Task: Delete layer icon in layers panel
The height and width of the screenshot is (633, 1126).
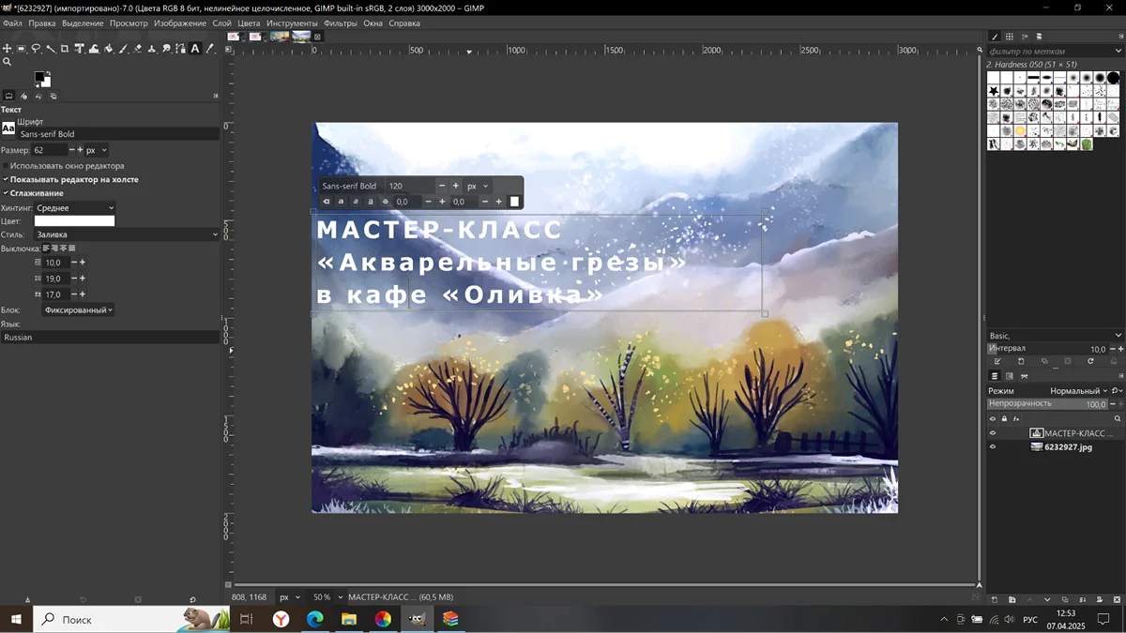Action: point(1117,599)
